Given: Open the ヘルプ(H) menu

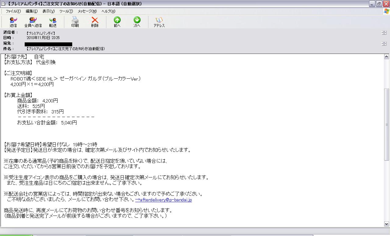Looking at the screenshot, I should 108,11.
